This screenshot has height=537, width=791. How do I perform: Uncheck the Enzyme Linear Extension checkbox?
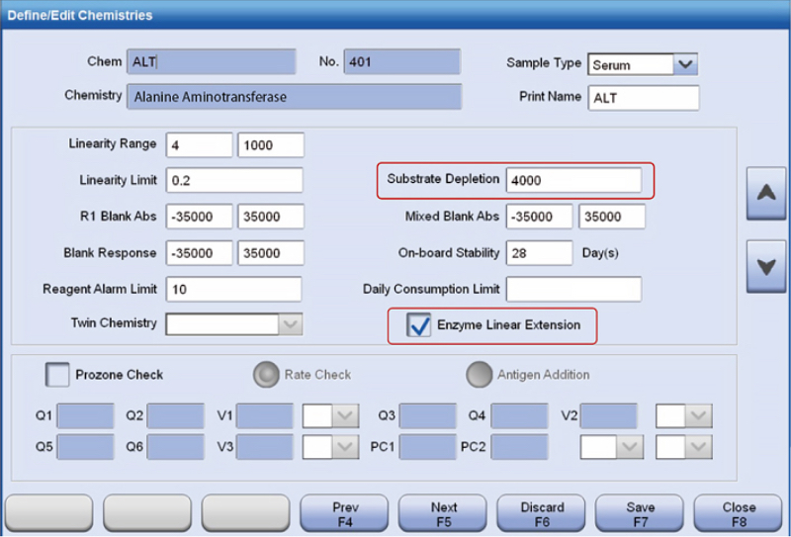pos(420,324)
